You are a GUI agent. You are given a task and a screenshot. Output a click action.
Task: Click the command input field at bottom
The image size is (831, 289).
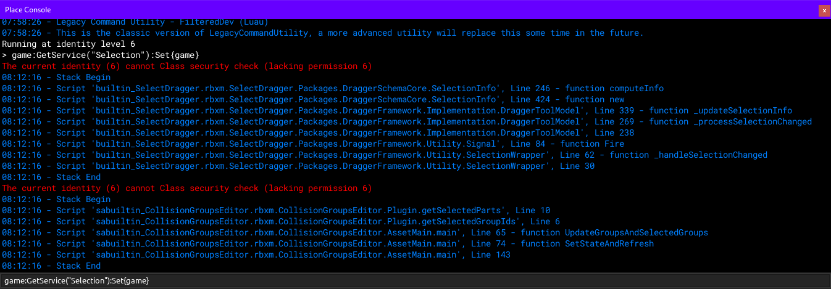point(415,280)
